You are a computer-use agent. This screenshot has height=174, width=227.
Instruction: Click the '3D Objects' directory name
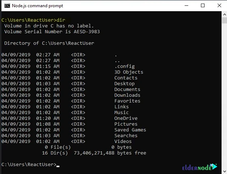(129, 72)
